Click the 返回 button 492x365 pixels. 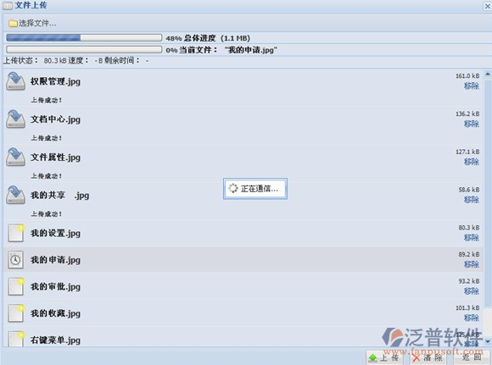(472, 357)
